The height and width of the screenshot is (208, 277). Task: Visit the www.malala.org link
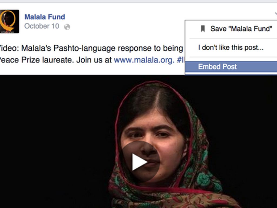point(144,60)
